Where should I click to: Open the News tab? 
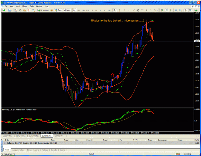tap(29, 150)
